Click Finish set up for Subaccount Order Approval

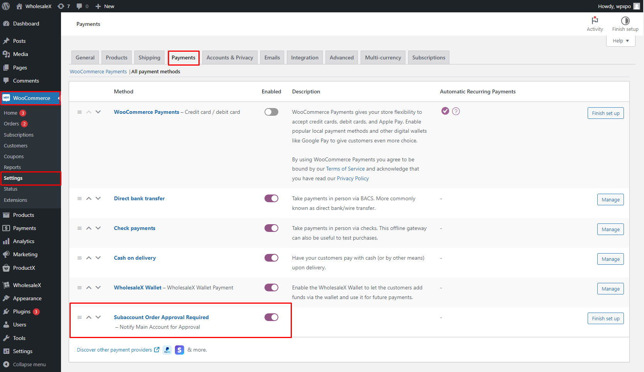point(606,318)
